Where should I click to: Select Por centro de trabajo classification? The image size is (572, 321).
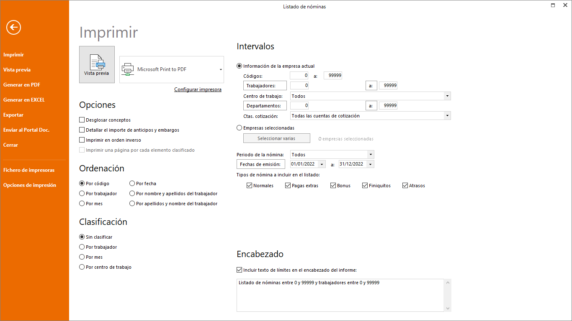click(x=82, y=267)
